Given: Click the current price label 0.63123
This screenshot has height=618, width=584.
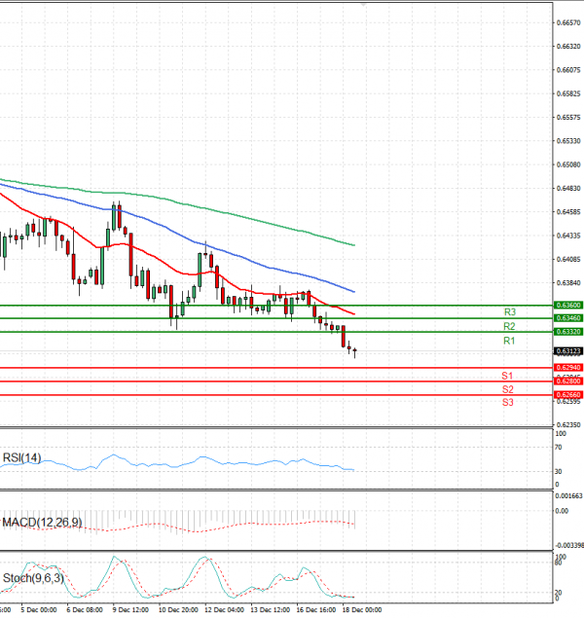Looking at the screenshot, I should (567, 350).
